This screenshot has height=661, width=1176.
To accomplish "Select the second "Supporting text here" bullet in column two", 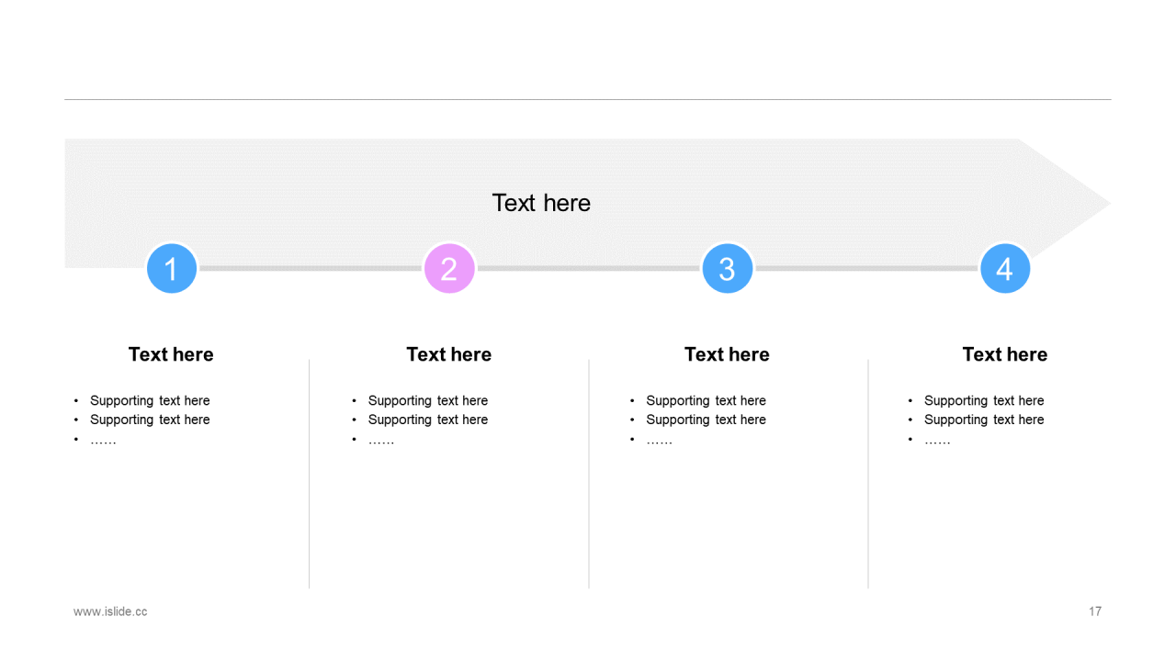I will (428, 420).
